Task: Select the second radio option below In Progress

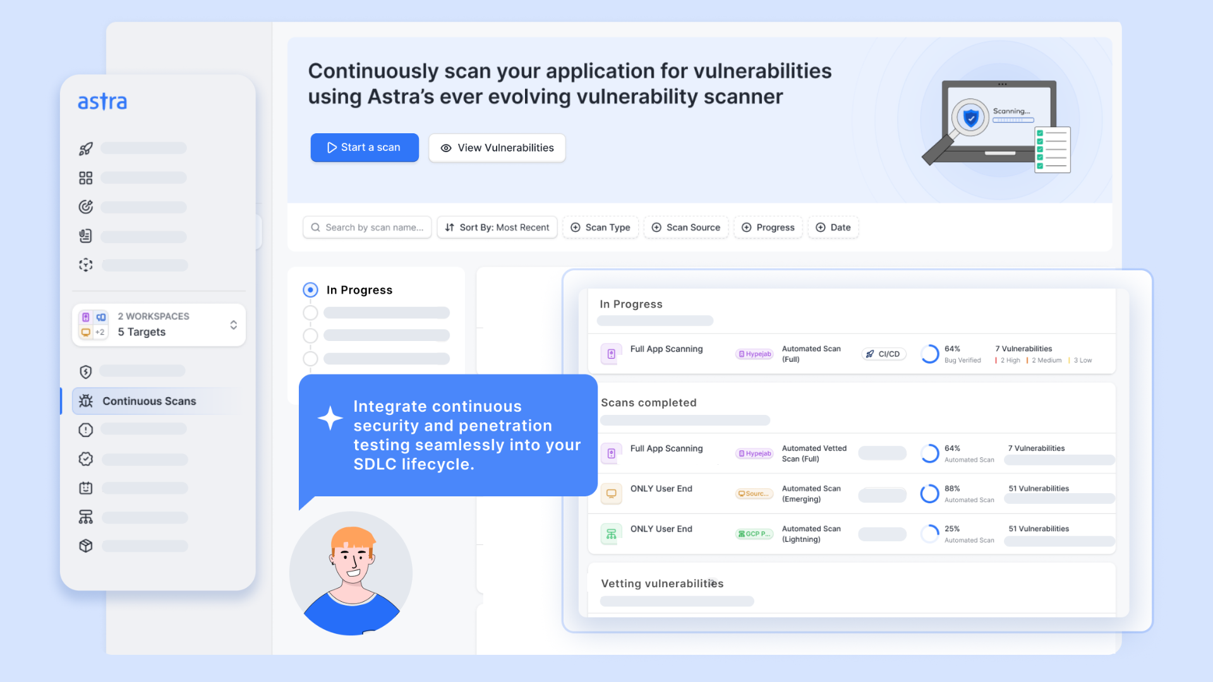Action: [x=310, y=335]
